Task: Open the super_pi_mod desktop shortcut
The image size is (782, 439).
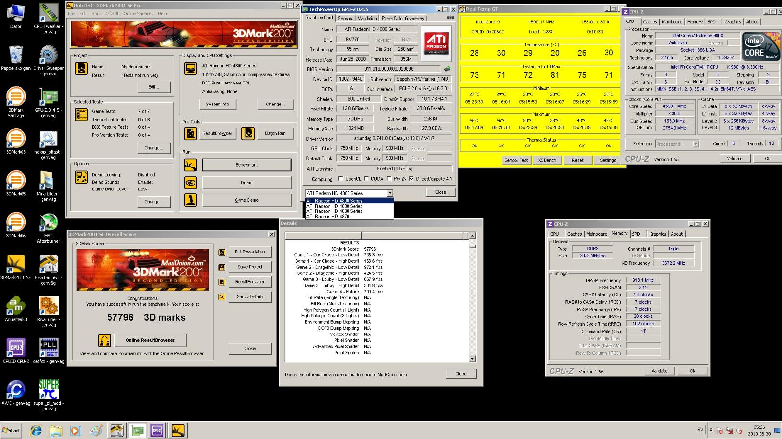Action: 48,396
